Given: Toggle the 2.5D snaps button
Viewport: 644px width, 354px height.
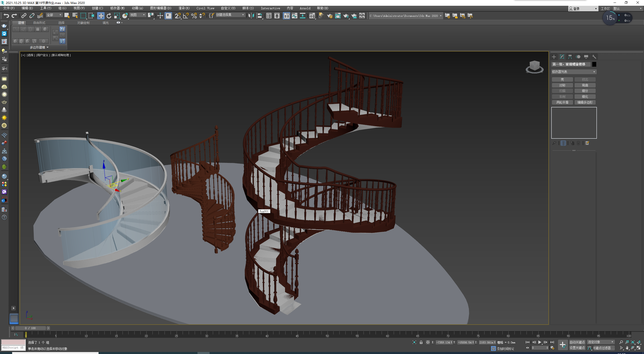Looking at the screenshot, I should pos(178,16).
